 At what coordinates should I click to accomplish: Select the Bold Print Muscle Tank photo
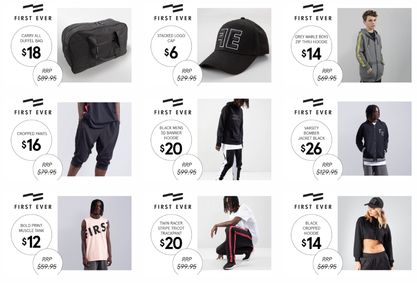click(95, 233)
